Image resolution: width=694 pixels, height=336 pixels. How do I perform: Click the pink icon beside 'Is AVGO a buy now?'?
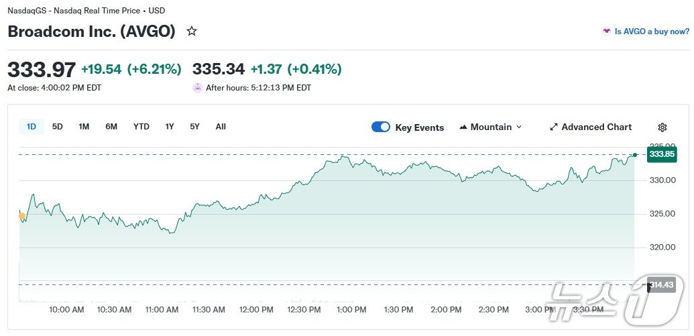click(607, 32)
